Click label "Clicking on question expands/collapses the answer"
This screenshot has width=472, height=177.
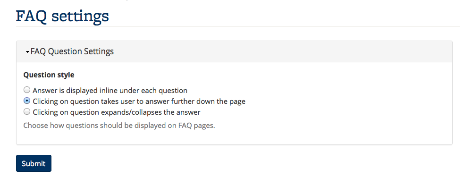coord(117,112)
